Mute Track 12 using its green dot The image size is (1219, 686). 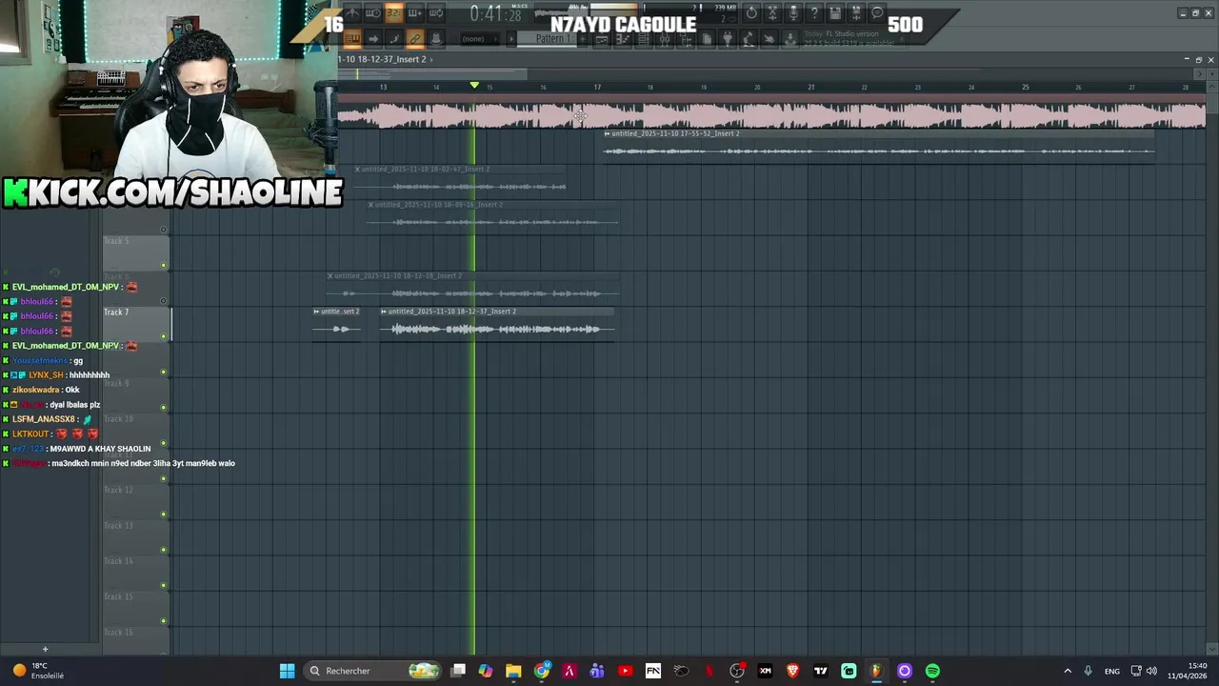pyautogui.click(x=164, y=514)
